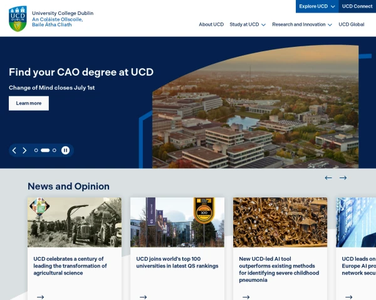Open UCD Connect
Viewport: 376px width, 300px height.
click(x=357, y=6)
